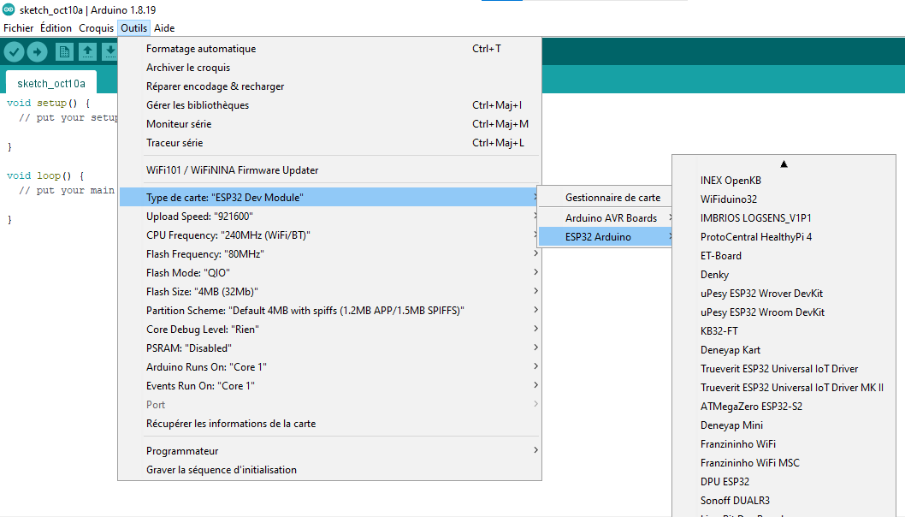
Task: Click the Open sketch up-arrow icon
Action: [87, 52]
